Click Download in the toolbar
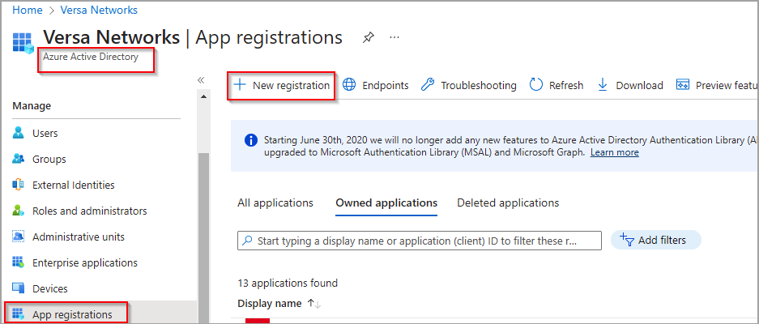 coord(630,85)
